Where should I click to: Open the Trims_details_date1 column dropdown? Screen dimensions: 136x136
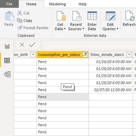tap(129, 55)
